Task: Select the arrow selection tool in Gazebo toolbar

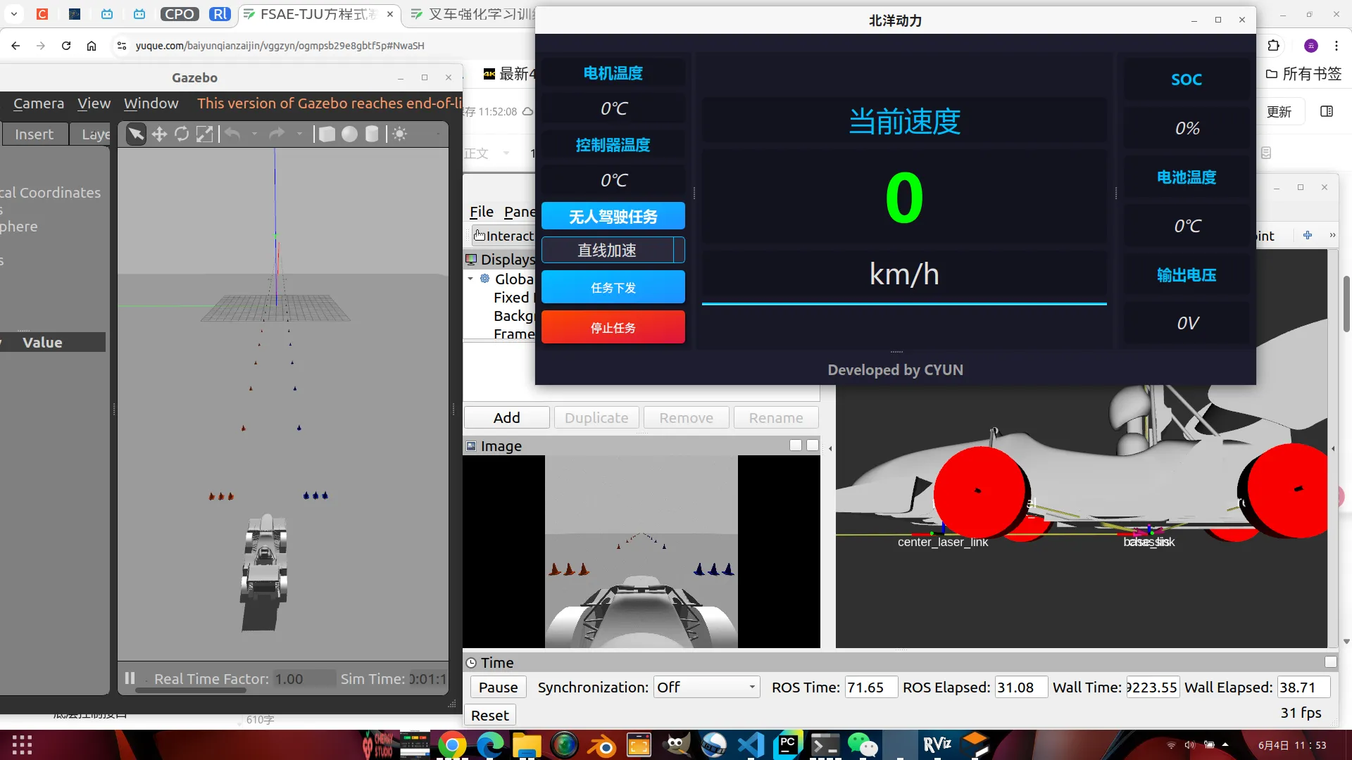Action: (x=136, y=134)
